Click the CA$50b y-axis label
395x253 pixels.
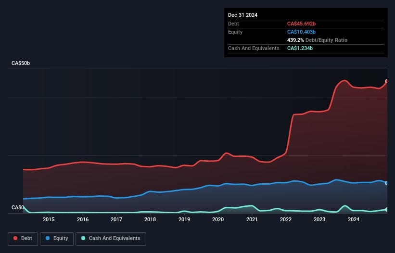(21, 63)
